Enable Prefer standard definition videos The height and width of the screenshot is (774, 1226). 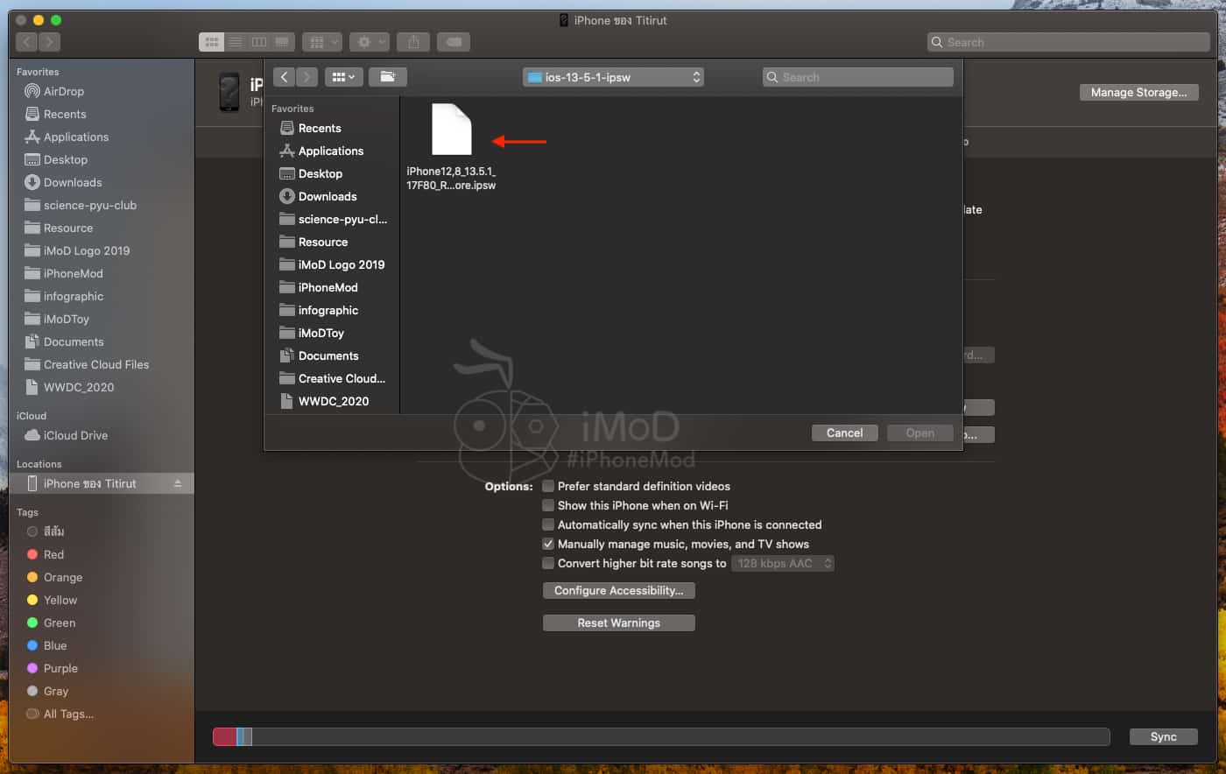pyautogui.click(x=548, y=486)
